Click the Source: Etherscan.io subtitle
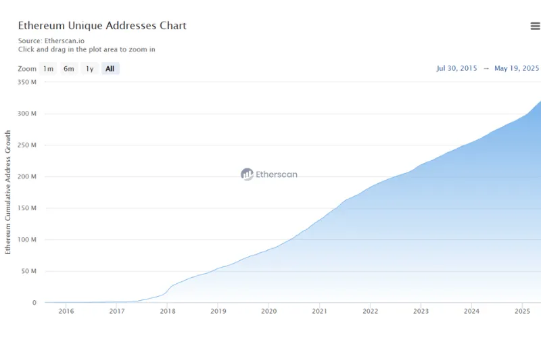 click(51, 41)
